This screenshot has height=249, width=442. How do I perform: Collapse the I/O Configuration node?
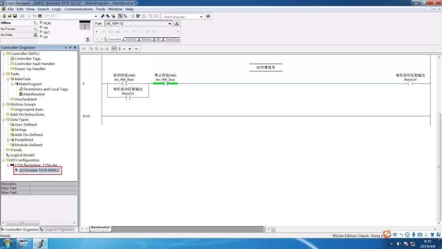[4, 160]
